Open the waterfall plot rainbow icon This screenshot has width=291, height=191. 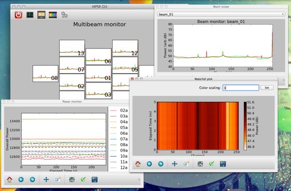tap(53, 15)
